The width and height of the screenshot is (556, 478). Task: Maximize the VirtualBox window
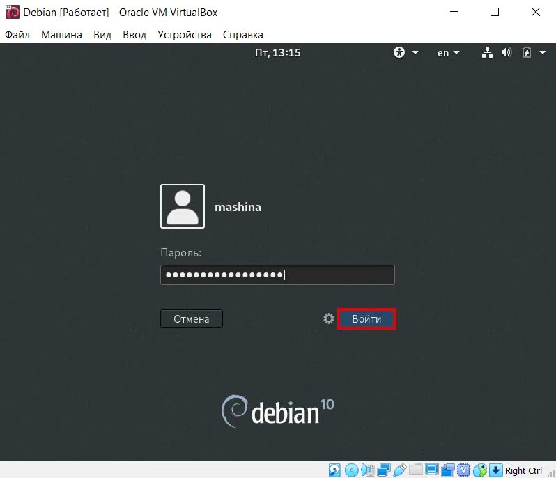click(495, 12)
